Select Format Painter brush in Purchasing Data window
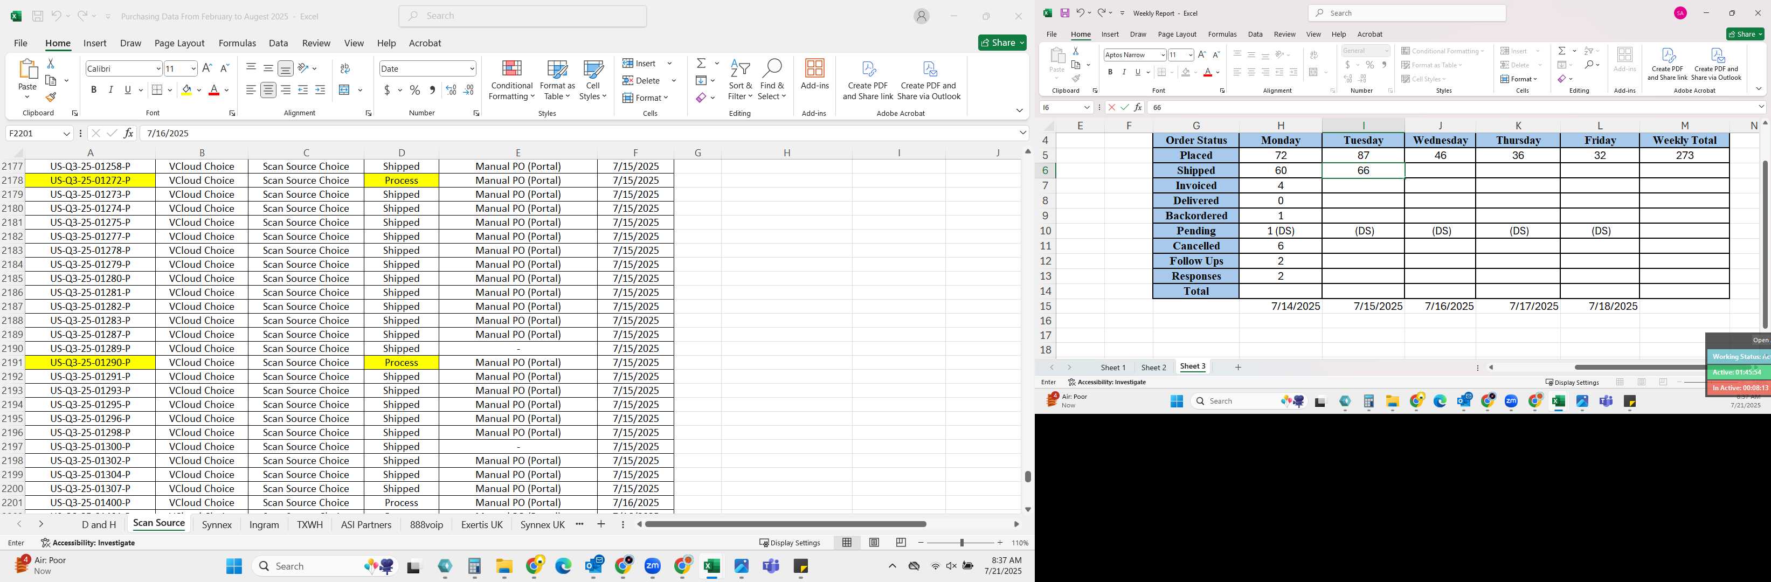The width and height of the screenshot is (1771, 582). point(51,97)
